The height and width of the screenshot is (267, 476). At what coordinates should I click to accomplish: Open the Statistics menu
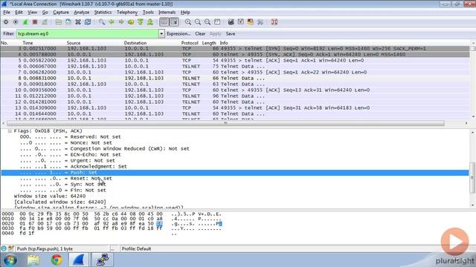pyautogui.click(x=103, y=13)
